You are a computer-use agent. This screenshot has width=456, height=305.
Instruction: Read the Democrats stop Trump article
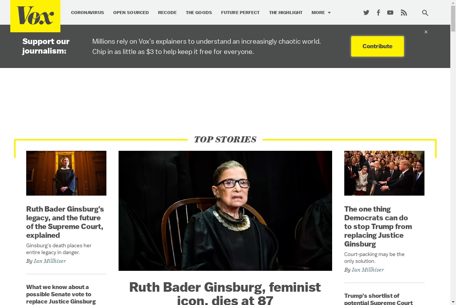pyautogui.click(x=378, y=226)
